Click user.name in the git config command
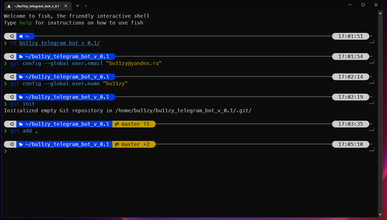 click(86, 84)
